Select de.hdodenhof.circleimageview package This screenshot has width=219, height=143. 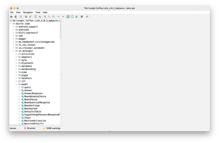(x=37, y=42)
